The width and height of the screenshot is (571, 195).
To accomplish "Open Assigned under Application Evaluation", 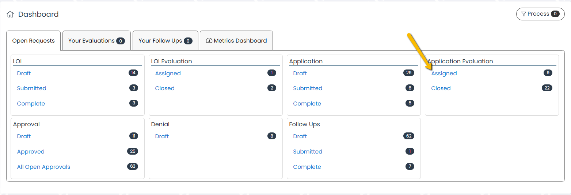I will pyautogui.click(x=444, y=73).
